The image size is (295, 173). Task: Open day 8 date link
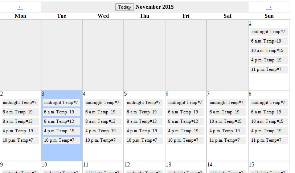click(250, 94)
